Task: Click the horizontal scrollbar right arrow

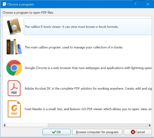Action: 150,125
